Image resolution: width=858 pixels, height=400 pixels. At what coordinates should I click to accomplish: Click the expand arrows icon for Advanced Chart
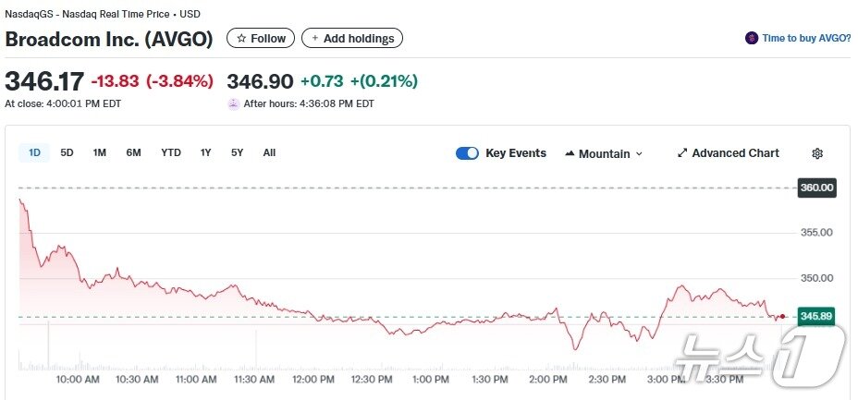tap(682, 153)
